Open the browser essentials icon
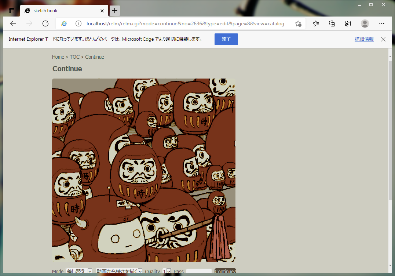The height and width of the screenshot is (276, 395). 348,24
